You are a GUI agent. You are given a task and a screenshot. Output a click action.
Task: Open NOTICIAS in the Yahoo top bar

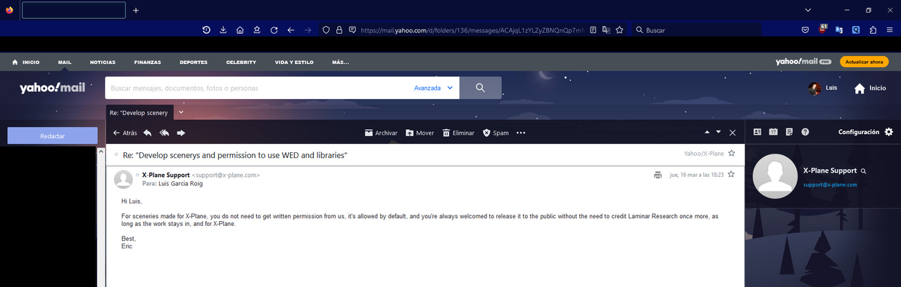coord(103,62)
